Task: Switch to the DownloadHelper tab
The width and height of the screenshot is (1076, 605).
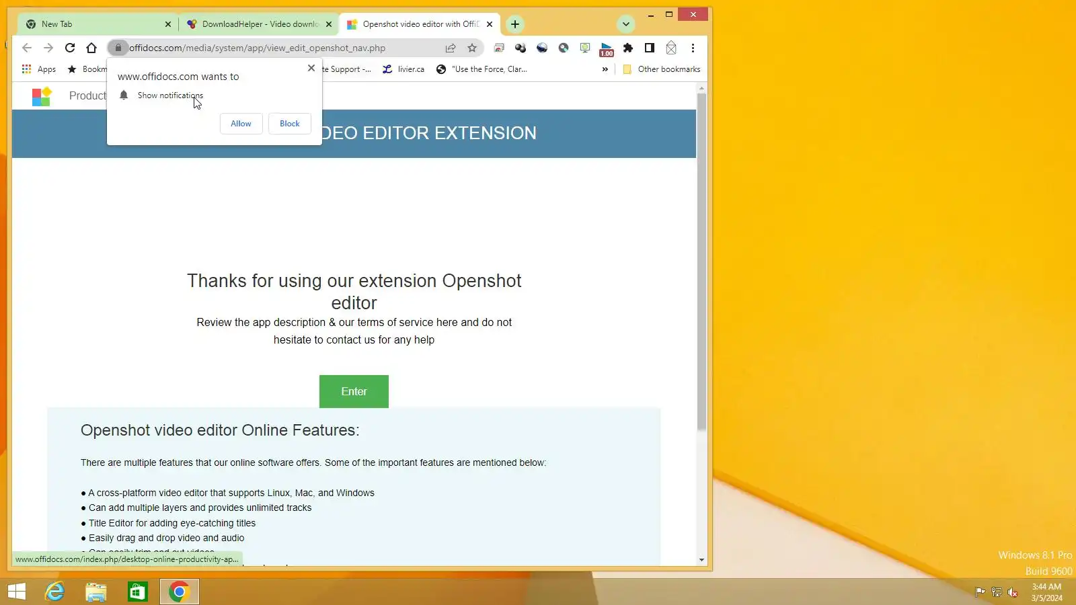Action: [x=259, y=24]
